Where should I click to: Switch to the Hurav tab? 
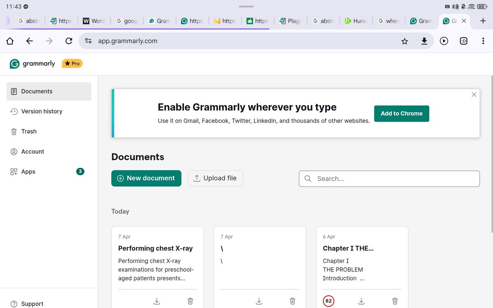pos(356,21)
